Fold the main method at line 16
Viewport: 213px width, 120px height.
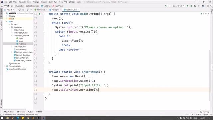tap(44, 14)
